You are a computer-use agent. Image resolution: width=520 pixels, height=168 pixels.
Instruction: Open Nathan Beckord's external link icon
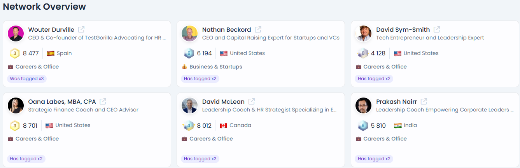tap(258, 29)
